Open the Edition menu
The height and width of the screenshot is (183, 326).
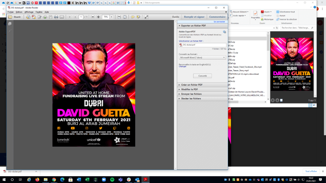click(x=19, y=12)
